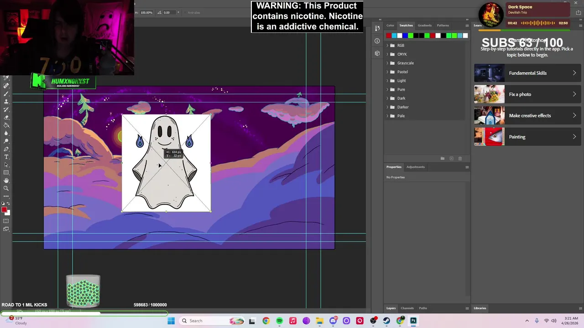Open the Painting tutorials

(x=527, y=137)
